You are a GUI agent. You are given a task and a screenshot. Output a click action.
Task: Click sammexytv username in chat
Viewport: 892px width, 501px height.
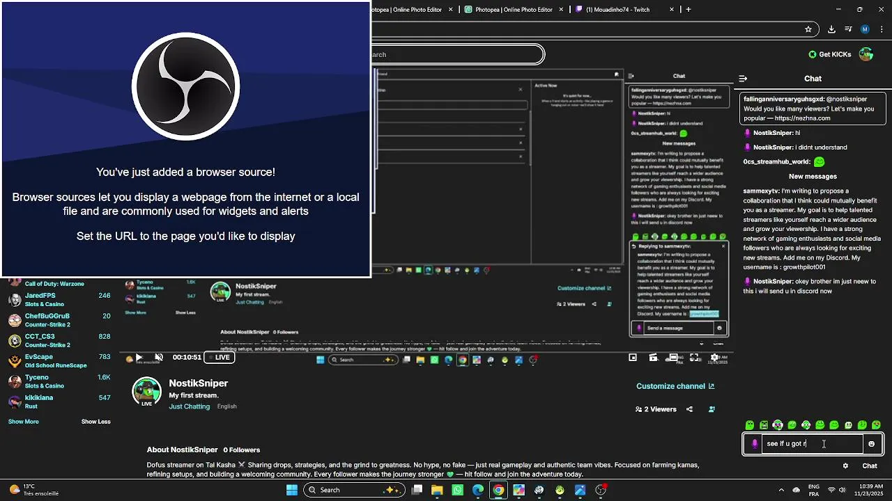(761, 191)
